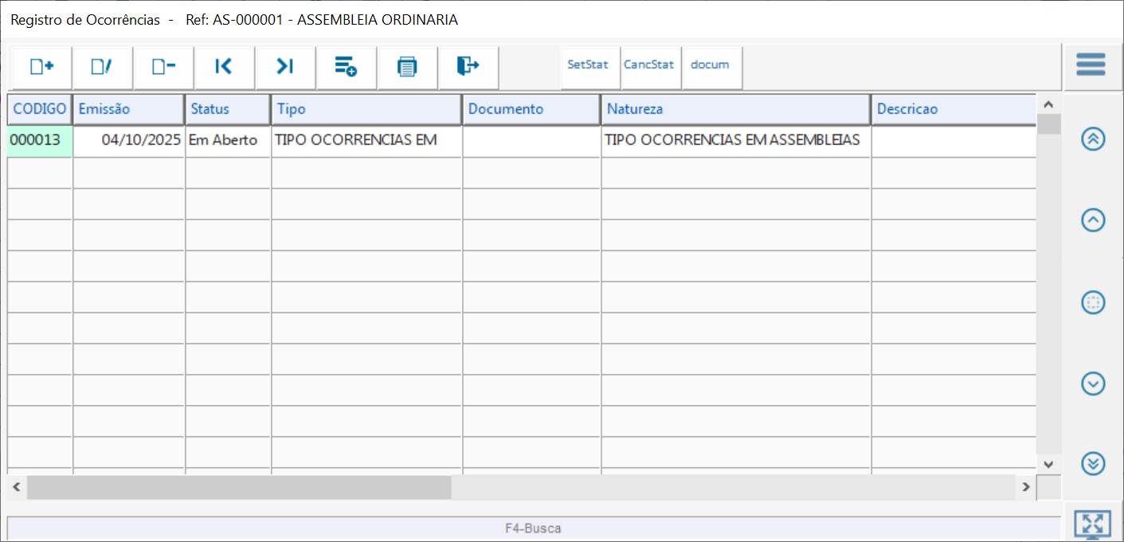Click the fullscreen expand icon at bottom right
Screen dimensions: 1124x542
[1092, 524]
